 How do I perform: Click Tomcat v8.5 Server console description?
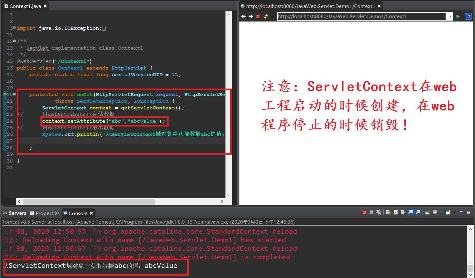tap(148, 222)
